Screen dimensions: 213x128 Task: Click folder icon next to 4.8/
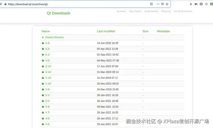(43, 107)
